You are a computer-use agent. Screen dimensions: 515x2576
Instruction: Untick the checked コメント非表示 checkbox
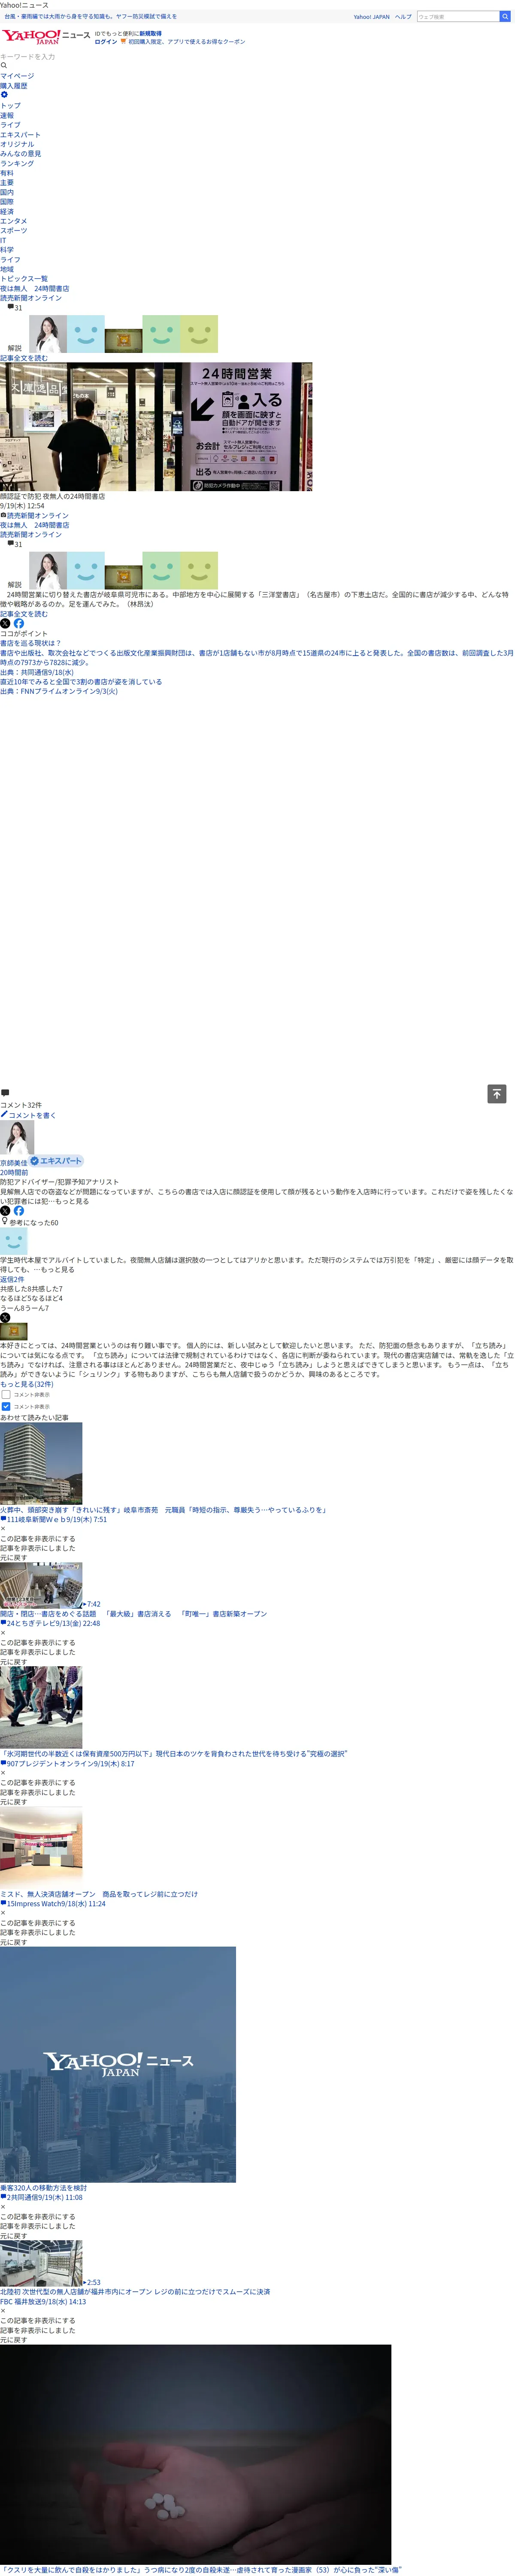pyautogui.click(x=6, y=1406)
